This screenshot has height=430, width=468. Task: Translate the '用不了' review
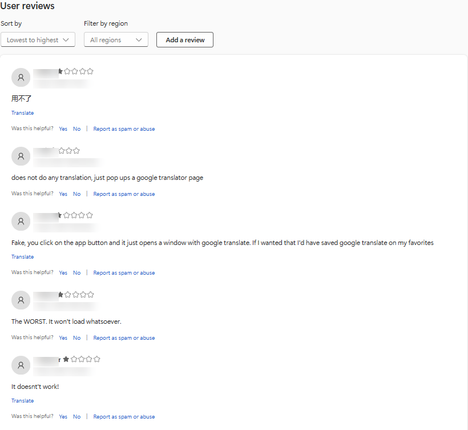[22, 113]
